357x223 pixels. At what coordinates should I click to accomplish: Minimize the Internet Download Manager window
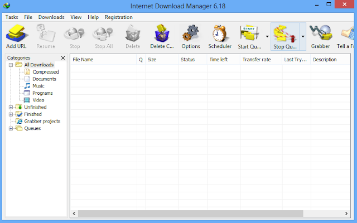317,4
